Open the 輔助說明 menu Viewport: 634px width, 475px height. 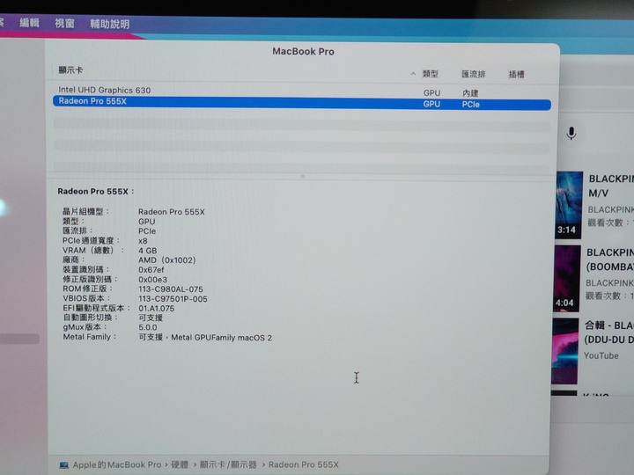pos(109,25)
